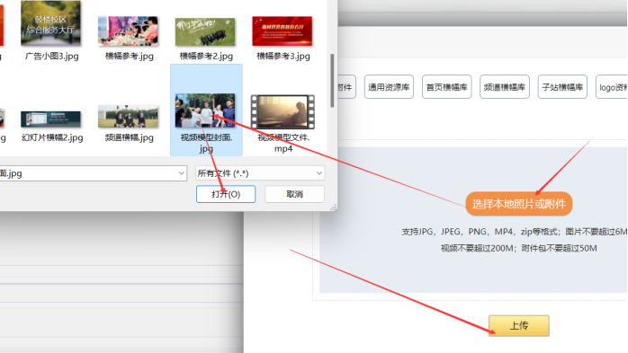
Task: Select the 横幅参考.jpg file icon
Action: [x=128, y=31]
